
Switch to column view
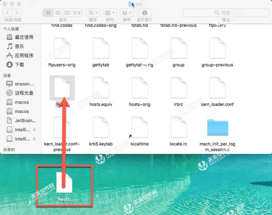point(67,13)
